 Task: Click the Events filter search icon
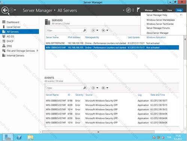tap(85, 88)
